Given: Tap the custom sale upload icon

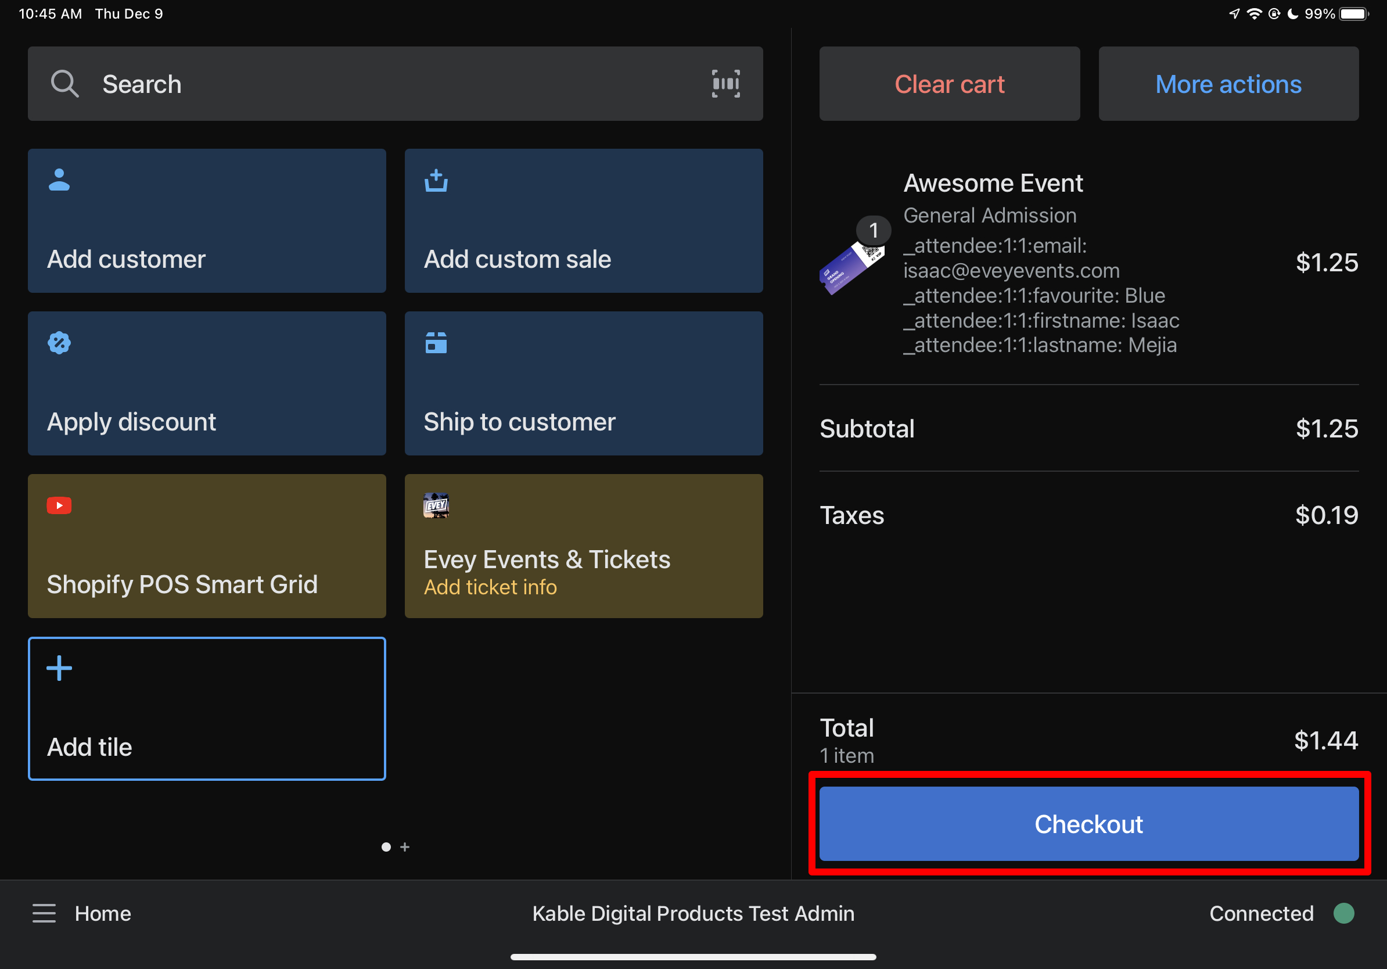Looking at the screenshot, I should [x=436, y=180].
